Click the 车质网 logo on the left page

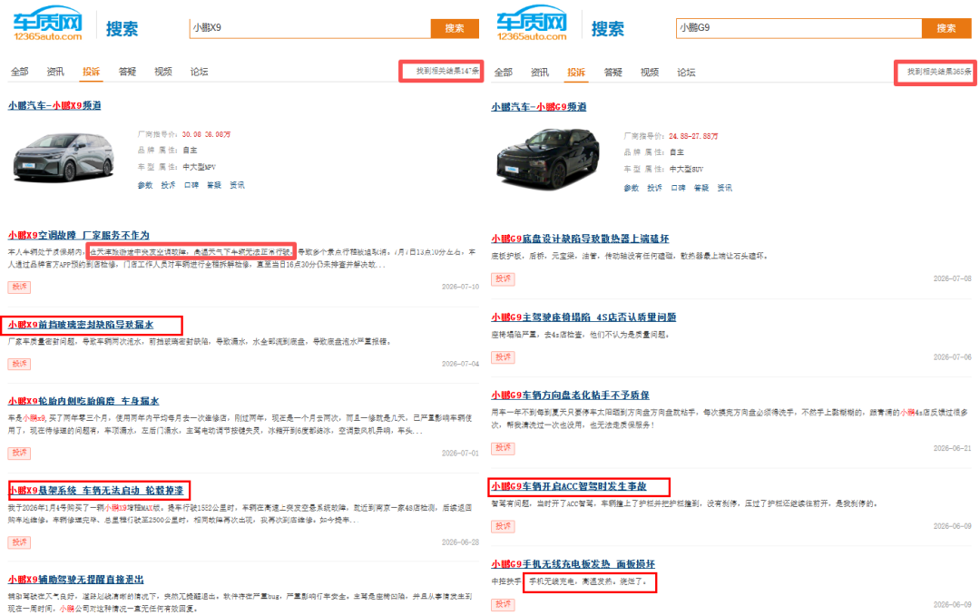[x=48, y=24]
